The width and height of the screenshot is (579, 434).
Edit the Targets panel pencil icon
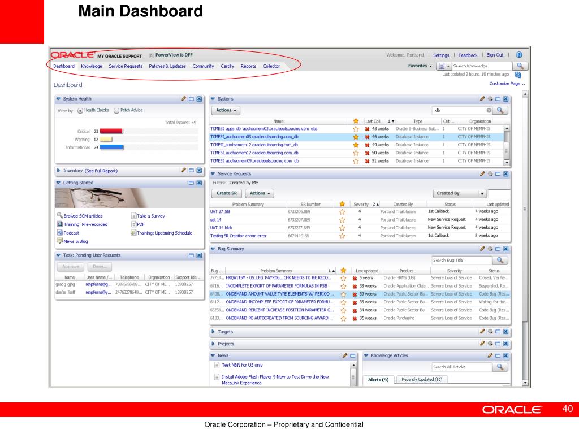tap(482, 332)
